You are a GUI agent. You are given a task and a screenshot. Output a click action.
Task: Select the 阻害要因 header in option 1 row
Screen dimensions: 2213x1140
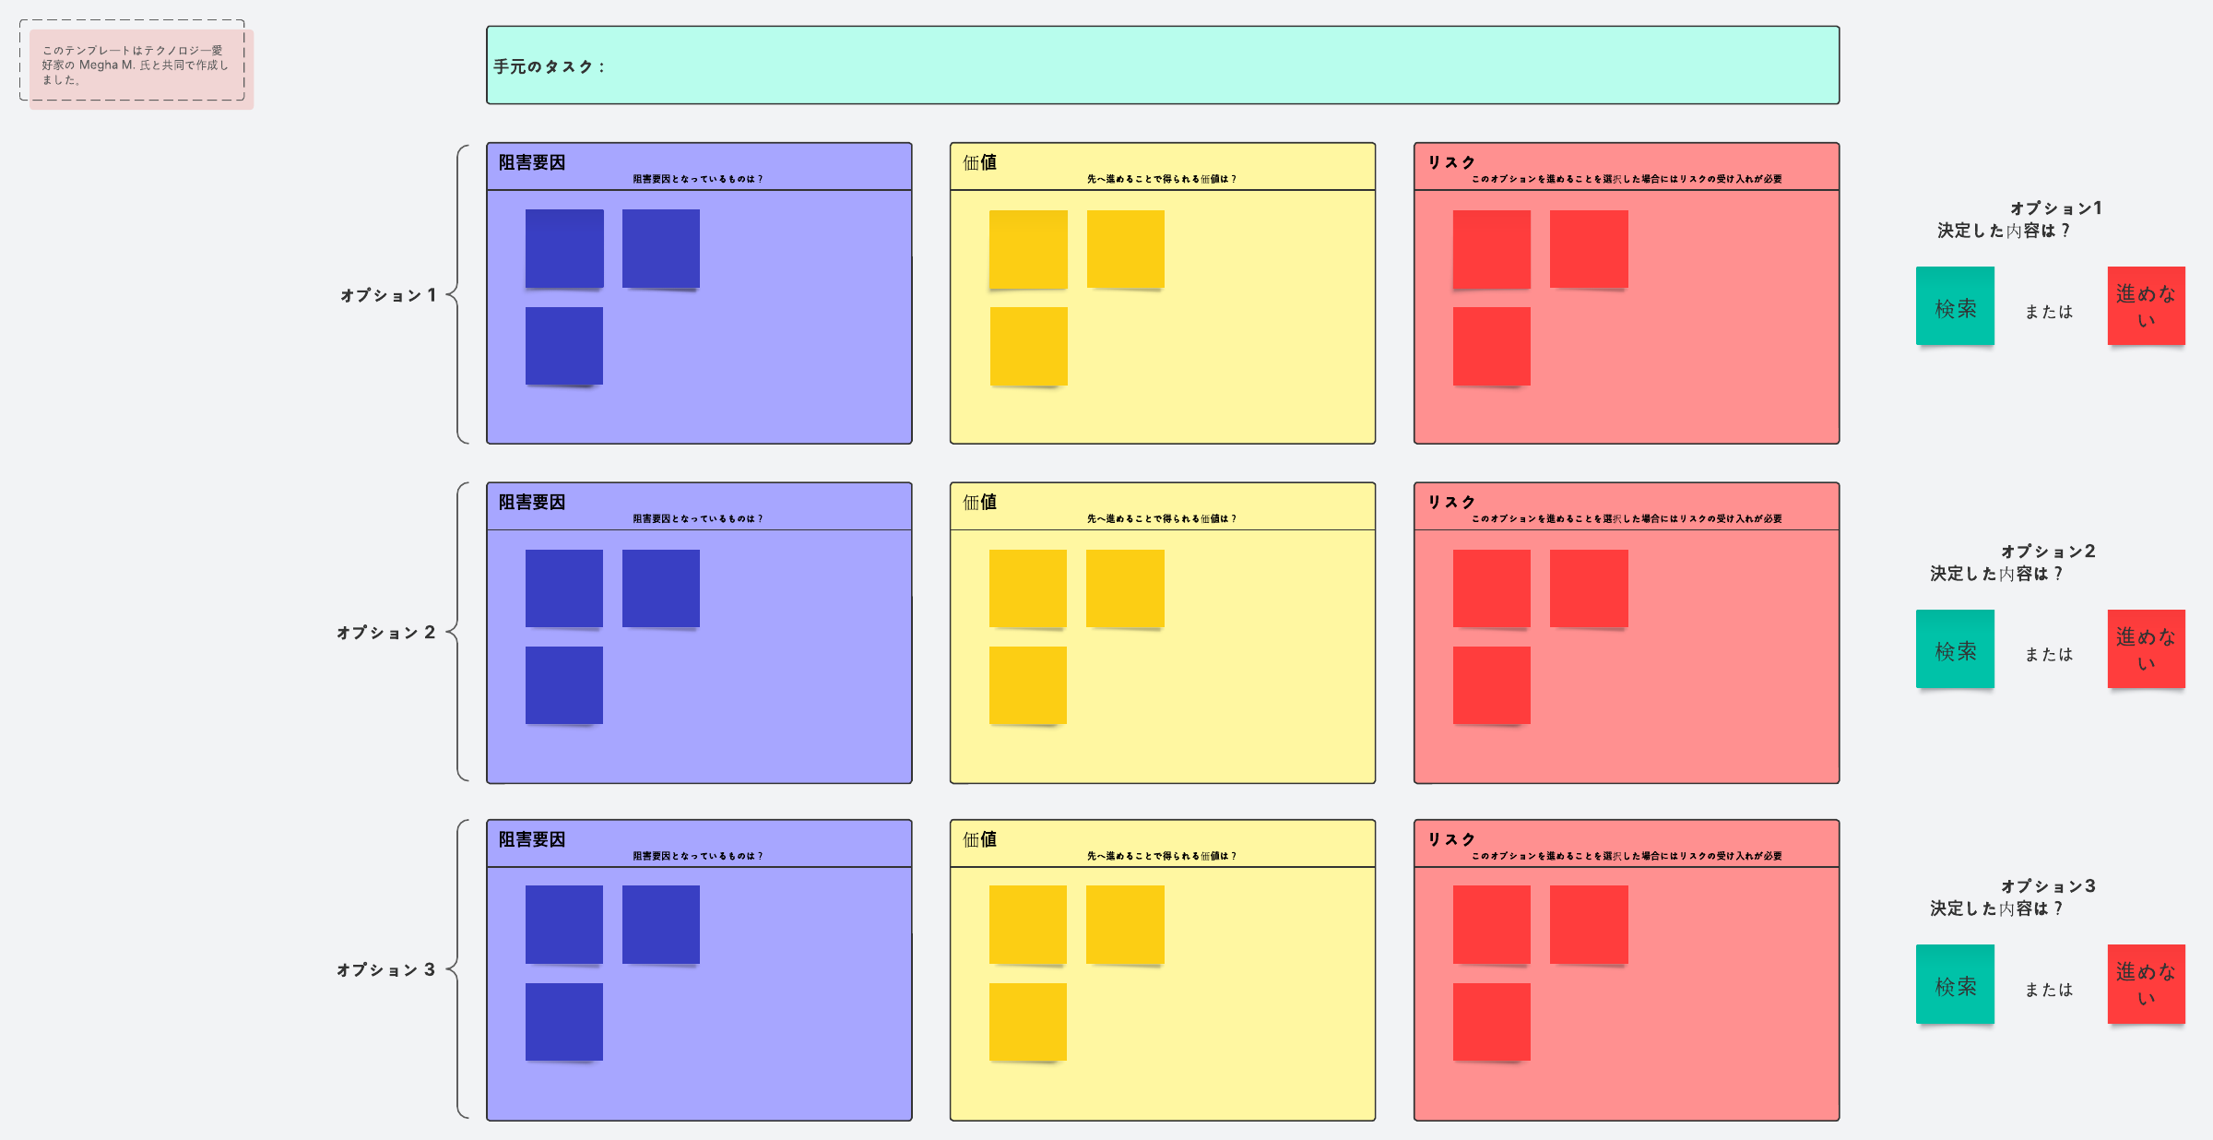(532, 163)
